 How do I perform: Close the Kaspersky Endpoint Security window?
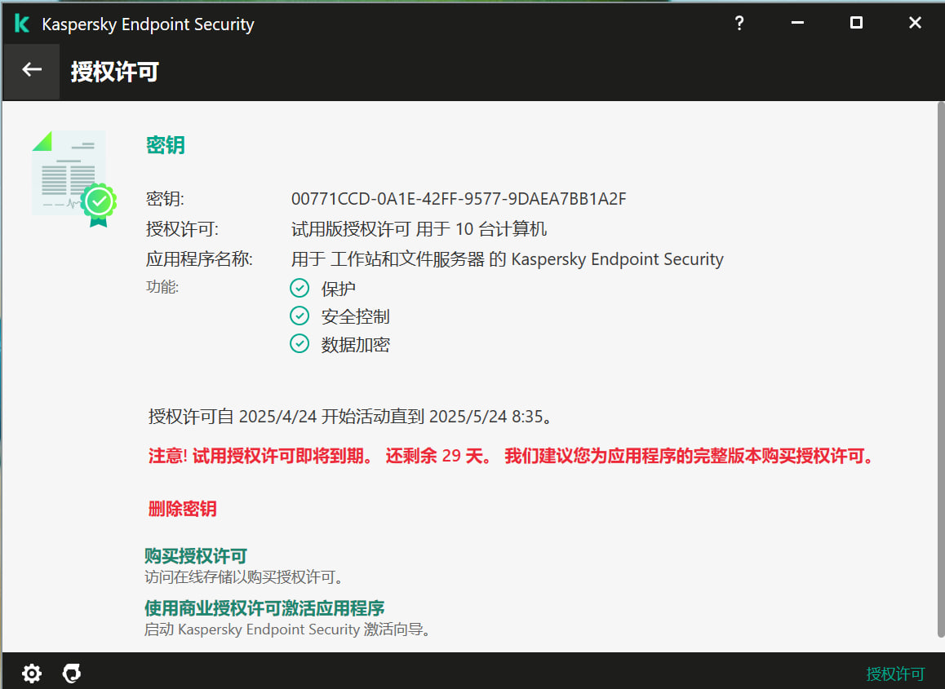point(915,24)
